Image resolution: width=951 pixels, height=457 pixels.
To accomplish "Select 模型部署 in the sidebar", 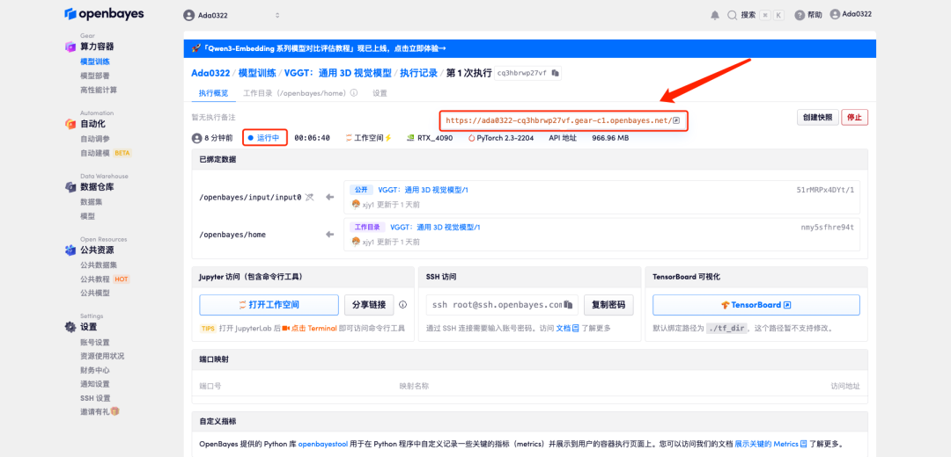I will click(x=94, y=76).
